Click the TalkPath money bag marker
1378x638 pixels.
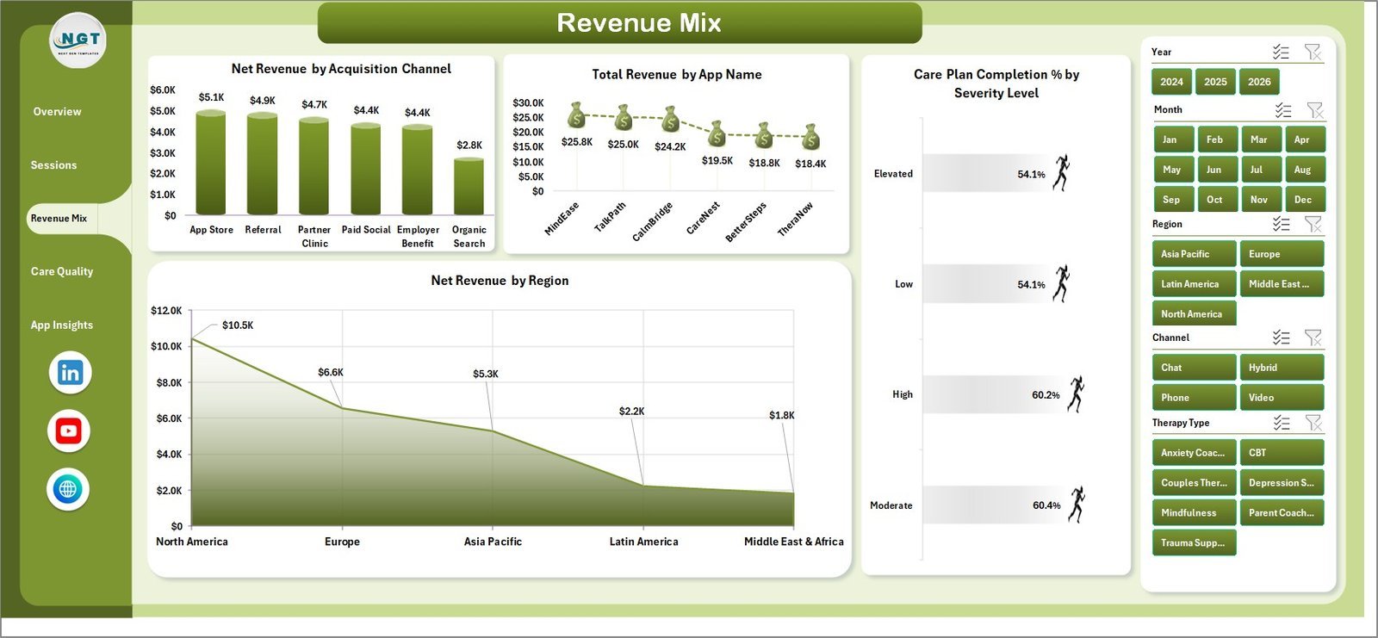[x=623, y=117]
